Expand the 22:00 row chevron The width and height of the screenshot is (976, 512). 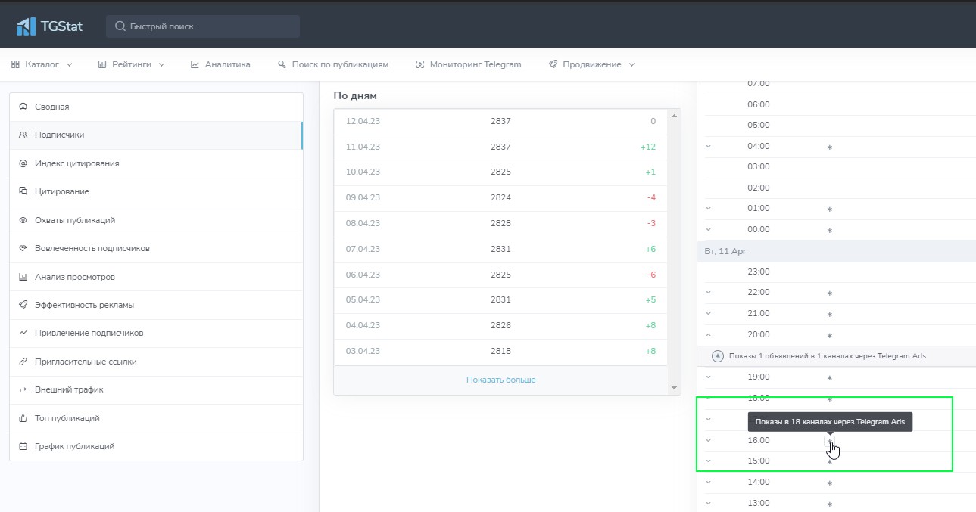(x=709, y=292)
